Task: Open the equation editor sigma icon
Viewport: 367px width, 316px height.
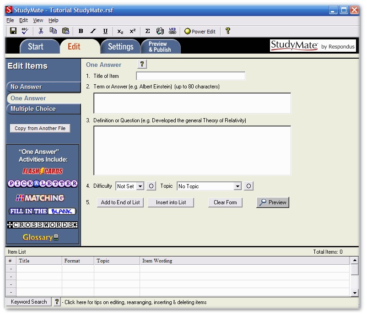Action: tap(147, 31)
